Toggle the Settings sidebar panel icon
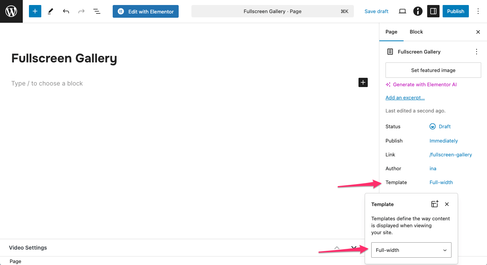 pos(433,11)
